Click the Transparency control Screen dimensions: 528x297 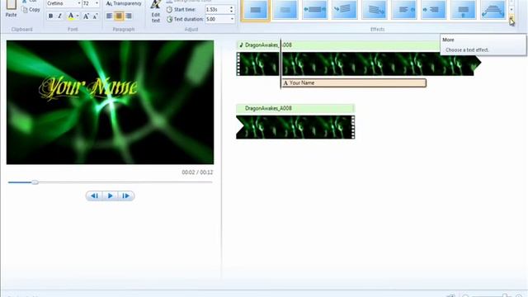click(x=124, y=3)
